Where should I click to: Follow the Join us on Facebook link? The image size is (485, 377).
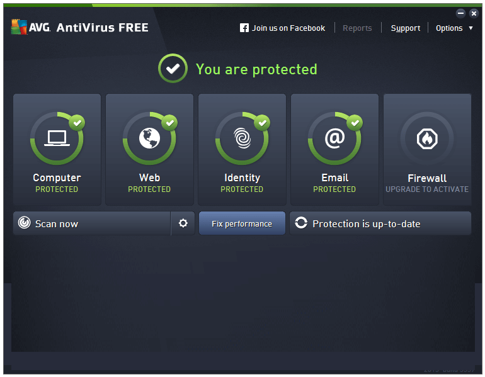pos(288,28)
